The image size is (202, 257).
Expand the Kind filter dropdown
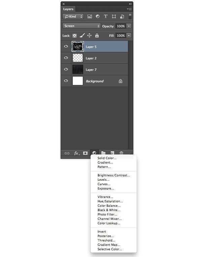(x=73, y=17)
